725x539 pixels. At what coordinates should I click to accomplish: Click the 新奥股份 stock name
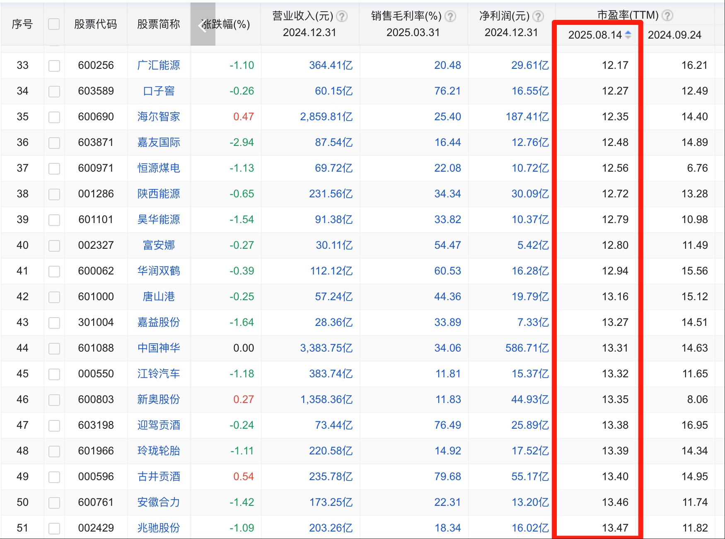(x=159, y=399)
